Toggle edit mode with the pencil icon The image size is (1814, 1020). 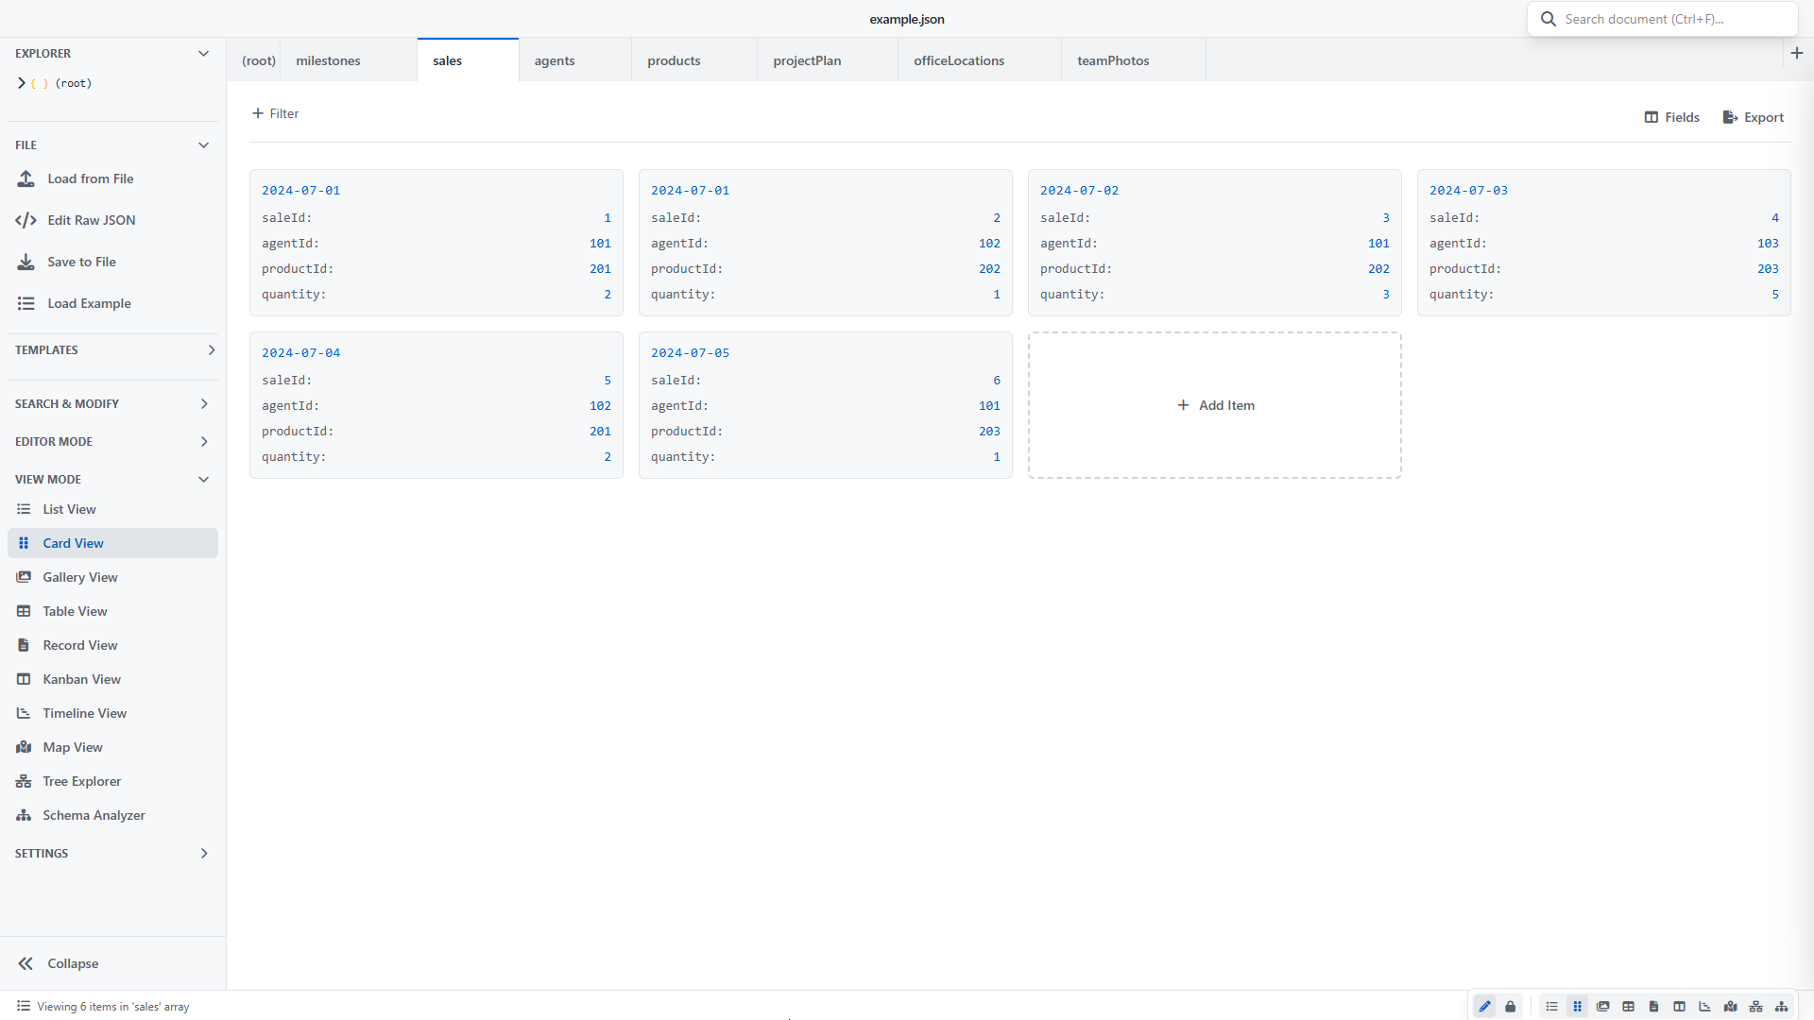coord(1484,1006)
